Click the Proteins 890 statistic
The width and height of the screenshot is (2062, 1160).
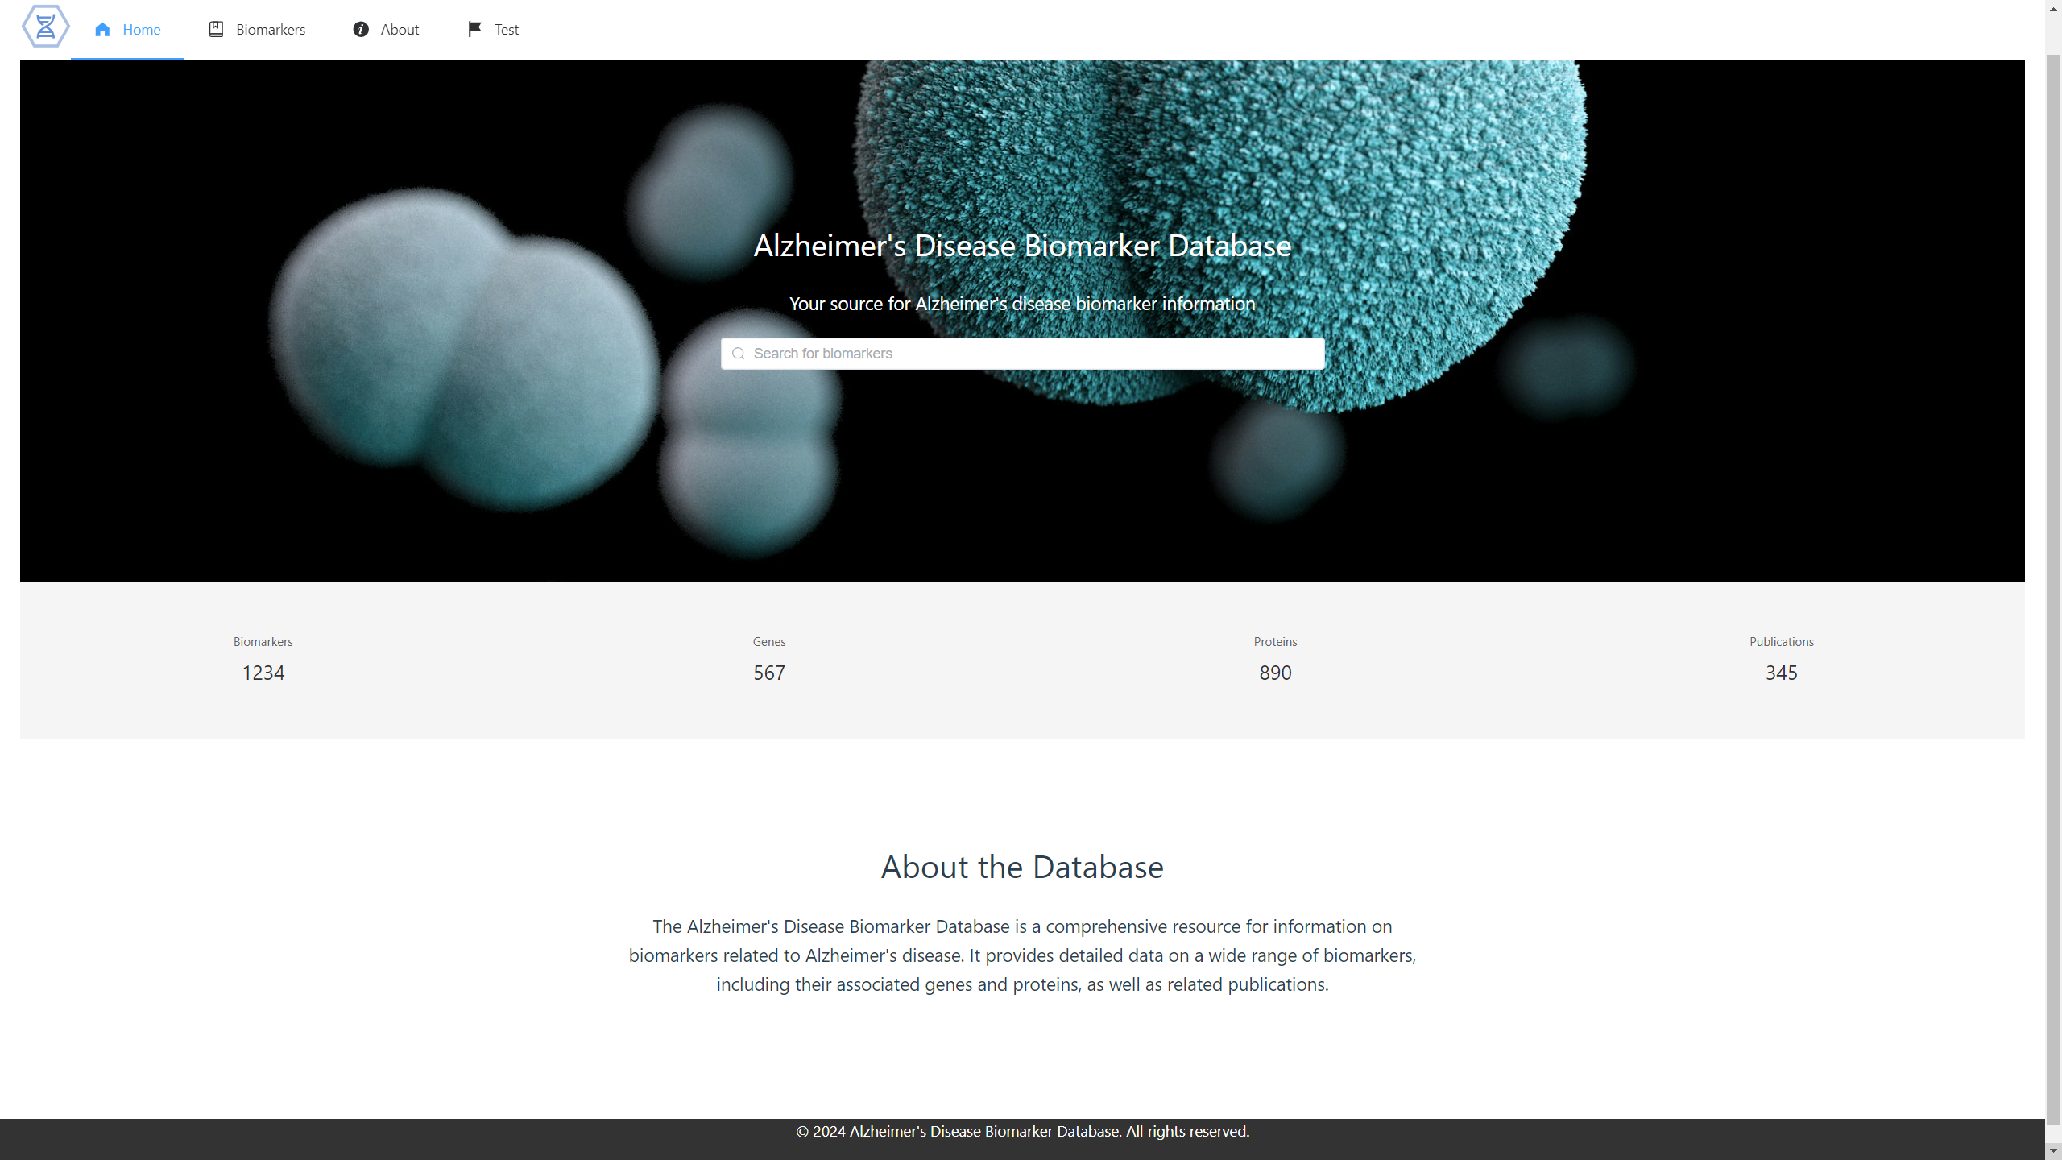(x=1275, y=659)
